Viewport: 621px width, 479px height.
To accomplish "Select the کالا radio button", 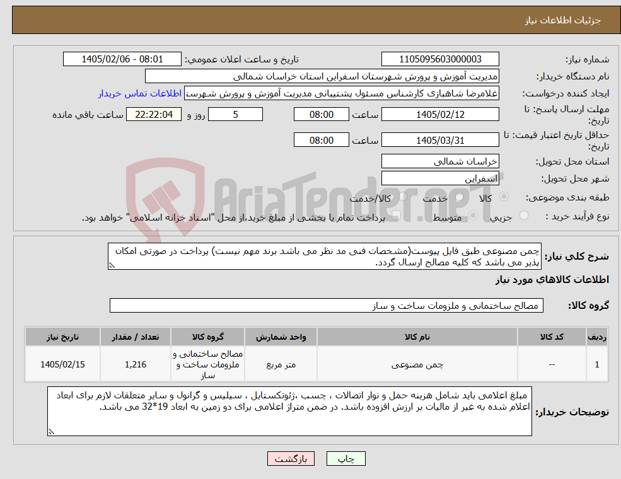I will pos(504,197).
